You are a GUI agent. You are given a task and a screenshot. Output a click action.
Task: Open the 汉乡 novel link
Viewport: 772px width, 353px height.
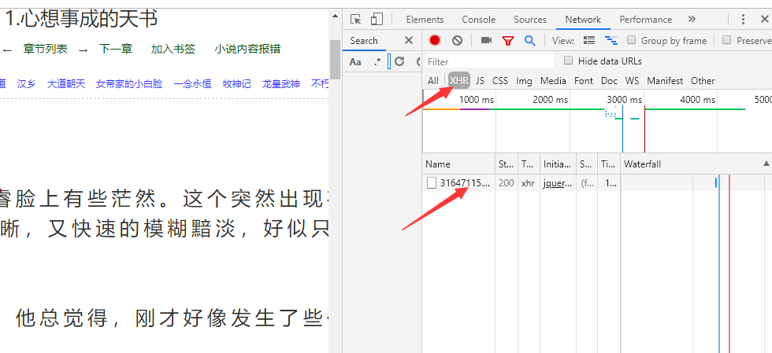click(x=27, y=84)
